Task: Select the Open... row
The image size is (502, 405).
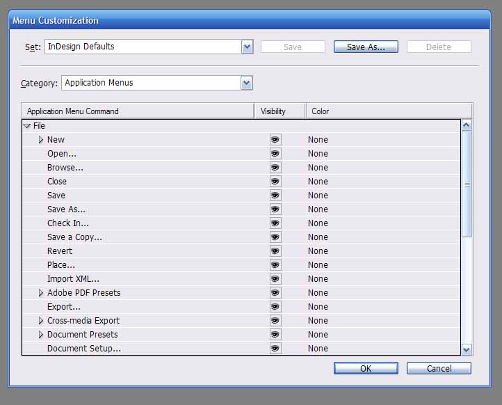Action: 241,154
